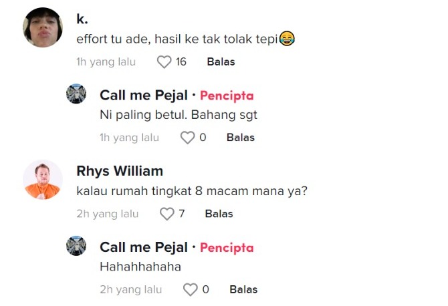Like Call me Pejal's "Ni paling betul" reply
This screenshot has width=448, height=306.
tap(188, 138)
